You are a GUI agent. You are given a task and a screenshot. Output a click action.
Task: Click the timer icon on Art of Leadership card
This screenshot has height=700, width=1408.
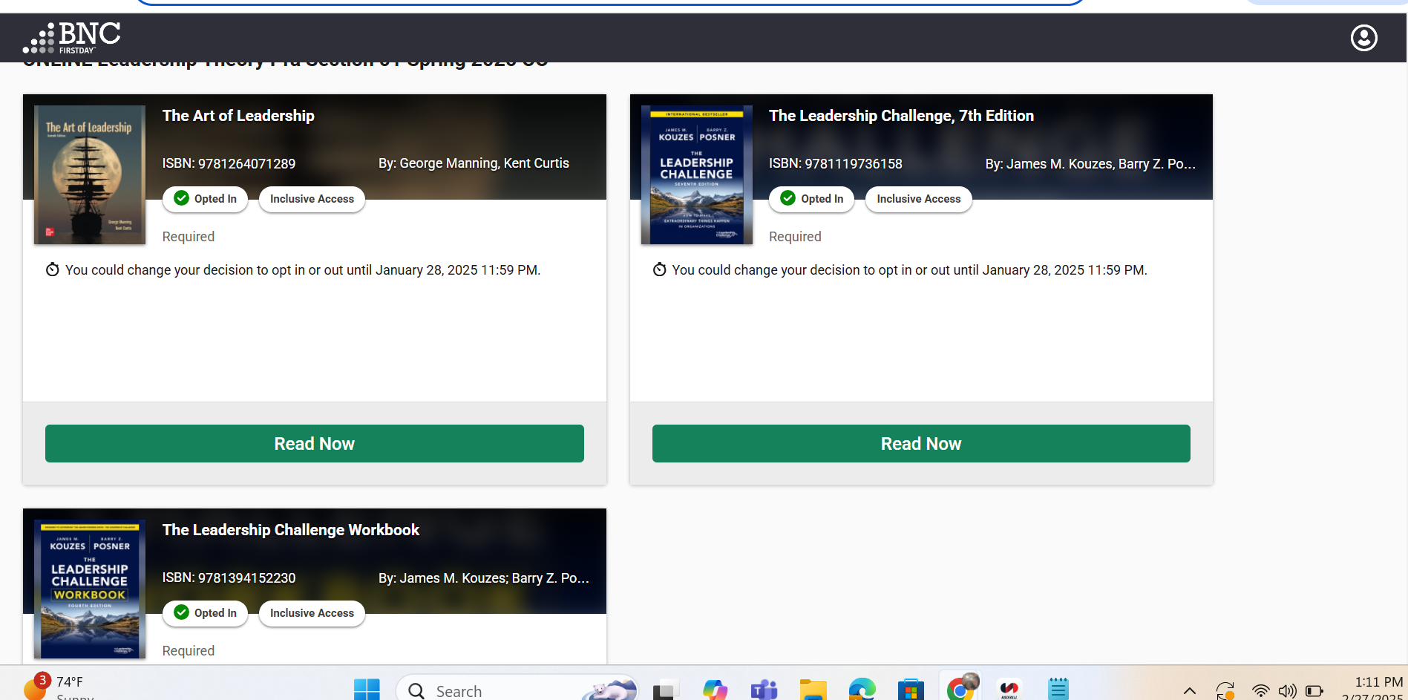point(53,269)
